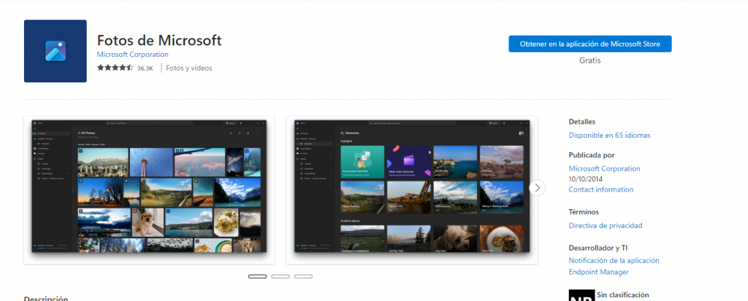Open Microsoft Corporation link under Publicada por
Viewport: 748px width, 301px height.
pyautogui.click(x=604, y=168)
